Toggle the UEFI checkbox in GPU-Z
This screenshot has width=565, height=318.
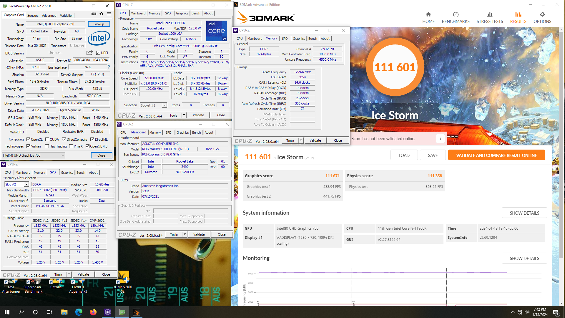98,53
